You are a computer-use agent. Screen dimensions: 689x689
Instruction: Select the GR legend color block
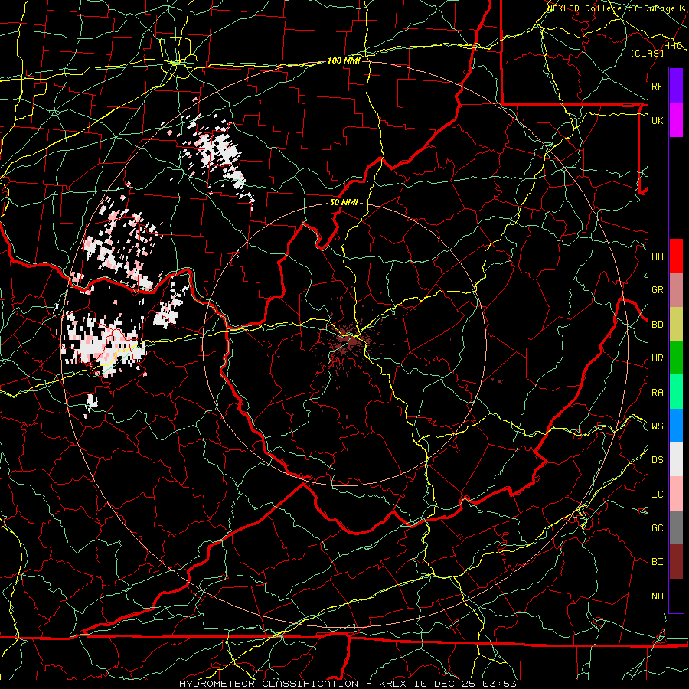point(676,290)
